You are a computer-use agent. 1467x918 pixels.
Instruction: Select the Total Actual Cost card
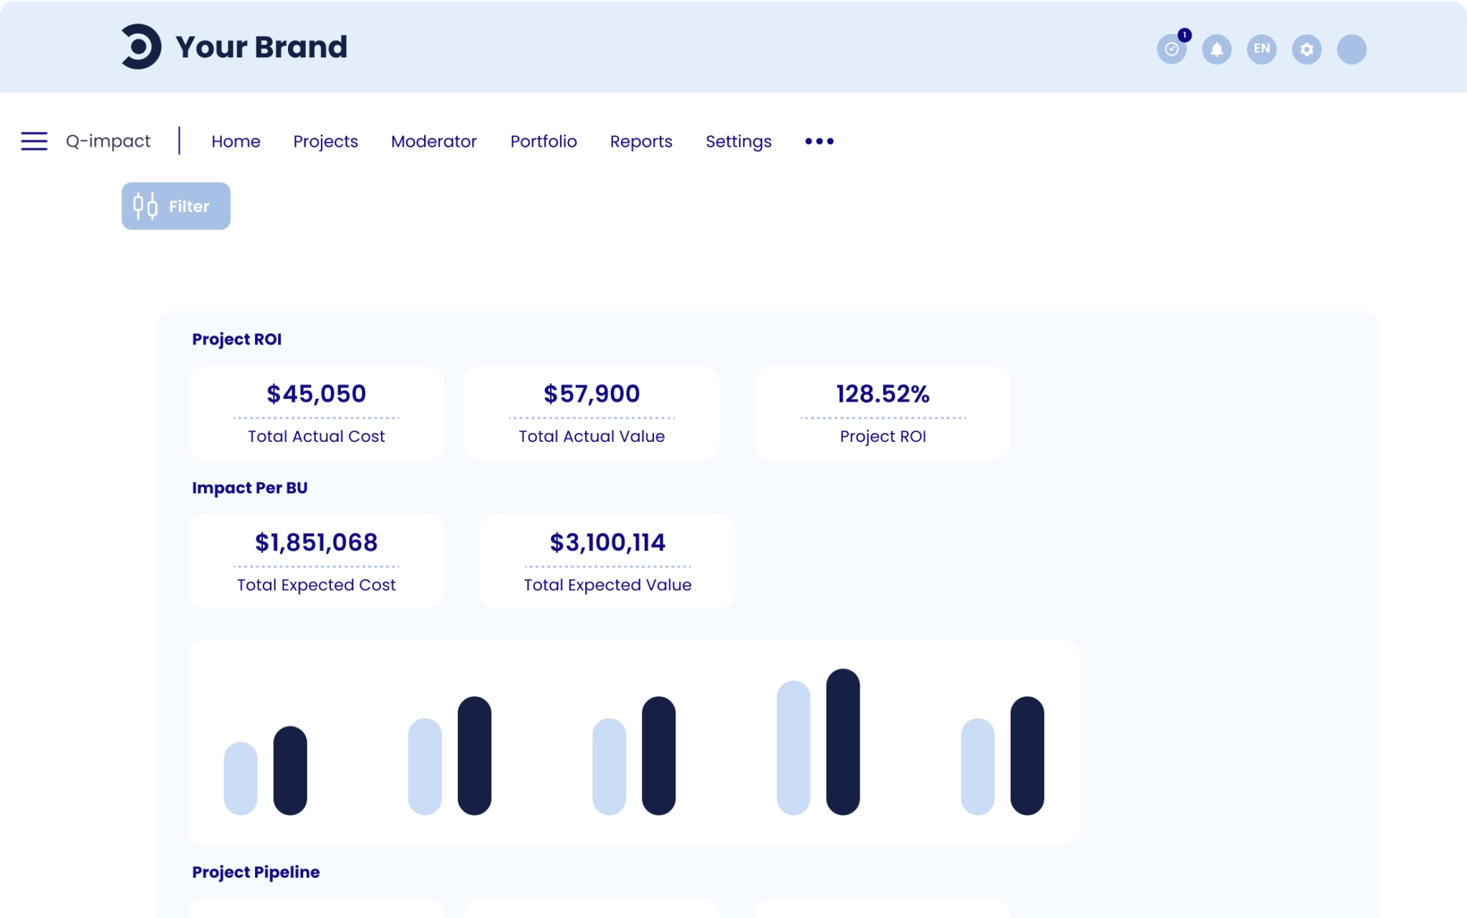[316, 413]
